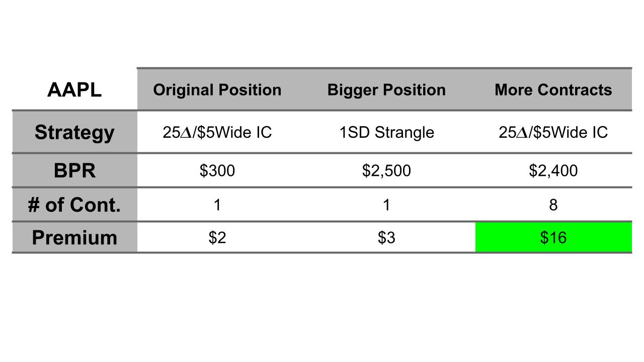Click the $2,400 BPR value

pos(553,171)
